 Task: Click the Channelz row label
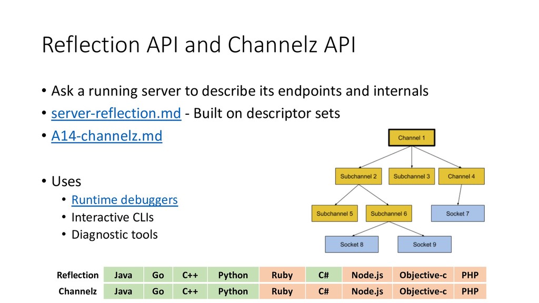point(78,291)
